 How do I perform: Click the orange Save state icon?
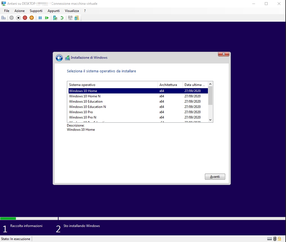click(x=31, y=18)
